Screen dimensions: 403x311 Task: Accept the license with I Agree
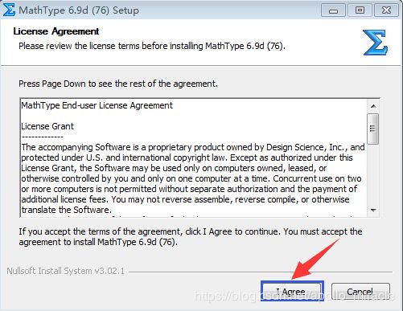point(292,291)
